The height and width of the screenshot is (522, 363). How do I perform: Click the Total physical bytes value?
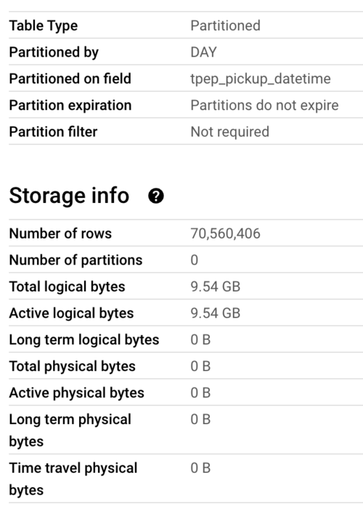(200, 366)
